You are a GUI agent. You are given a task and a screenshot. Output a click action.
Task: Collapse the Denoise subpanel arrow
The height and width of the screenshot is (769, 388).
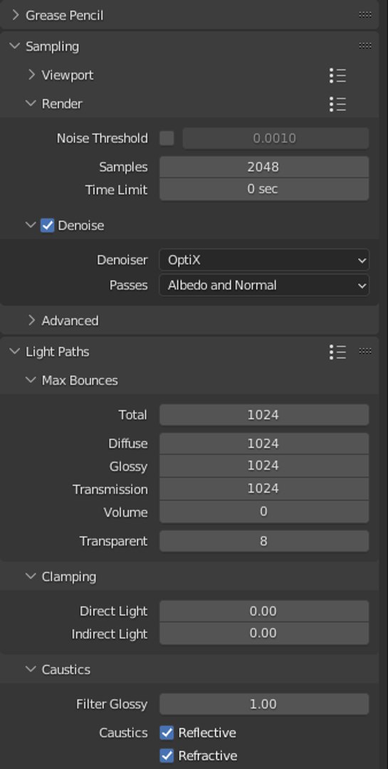point(31,225)
